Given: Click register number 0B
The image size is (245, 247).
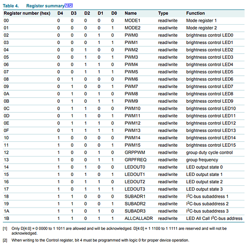Looking at the screenshot, I should click(6, 101).
